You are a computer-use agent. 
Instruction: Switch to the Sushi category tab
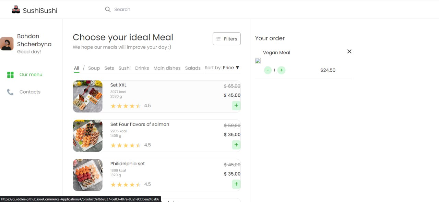[124, 68]
